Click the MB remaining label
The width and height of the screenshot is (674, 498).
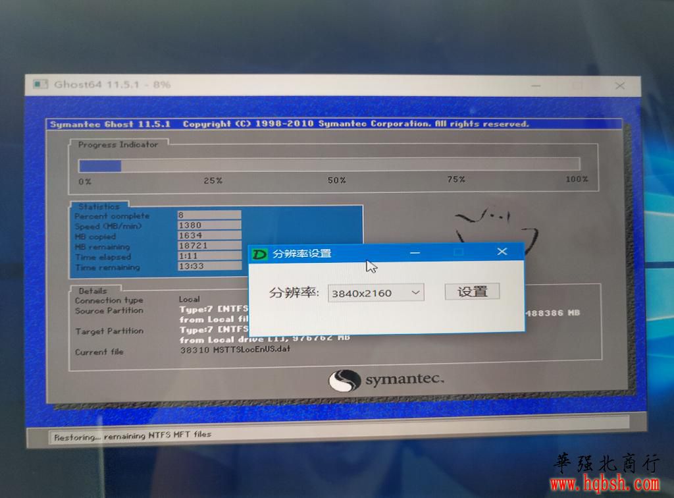click(x=102, y=247)
